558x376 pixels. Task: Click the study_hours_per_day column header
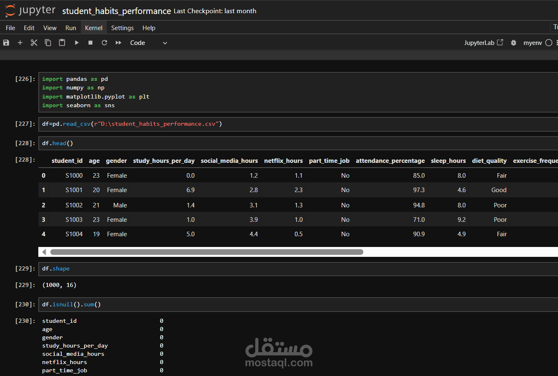click(x=164, y=161)
